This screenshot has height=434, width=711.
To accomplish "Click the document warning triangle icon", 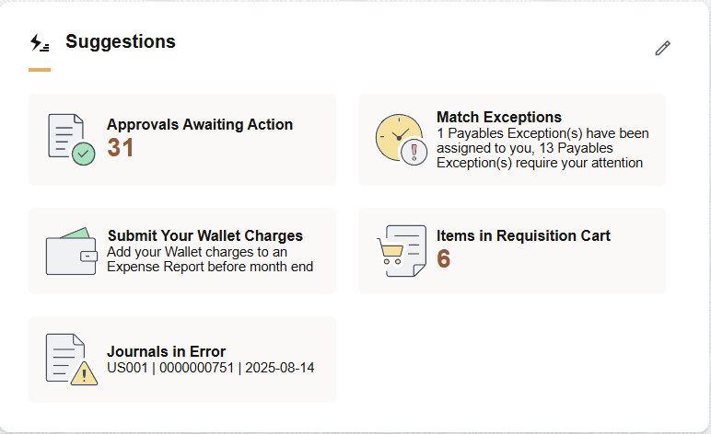I will pos(71,360).
